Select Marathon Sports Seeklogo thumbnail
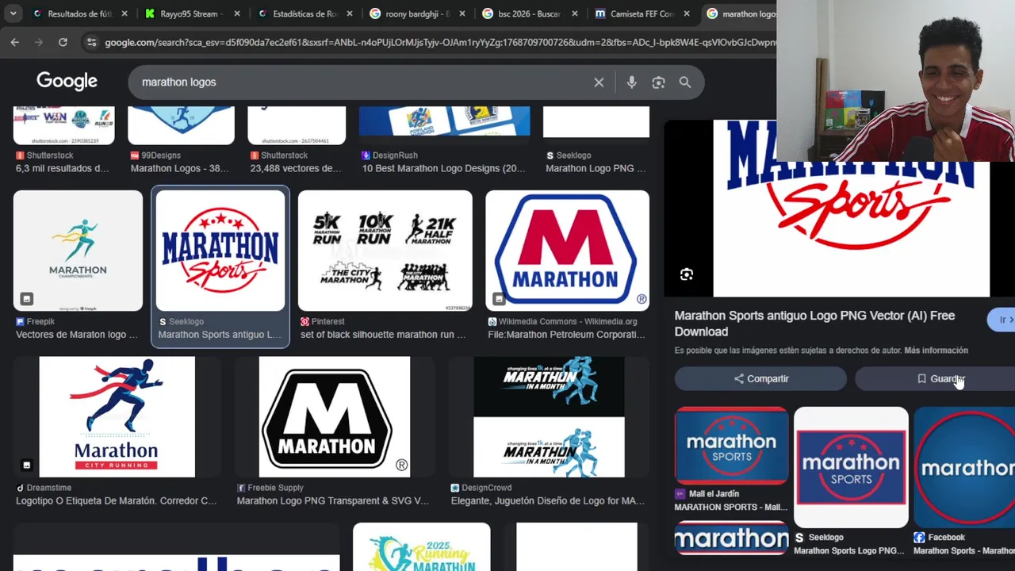This screenshot has height=571, width=1015. click(x=220, y=251)
